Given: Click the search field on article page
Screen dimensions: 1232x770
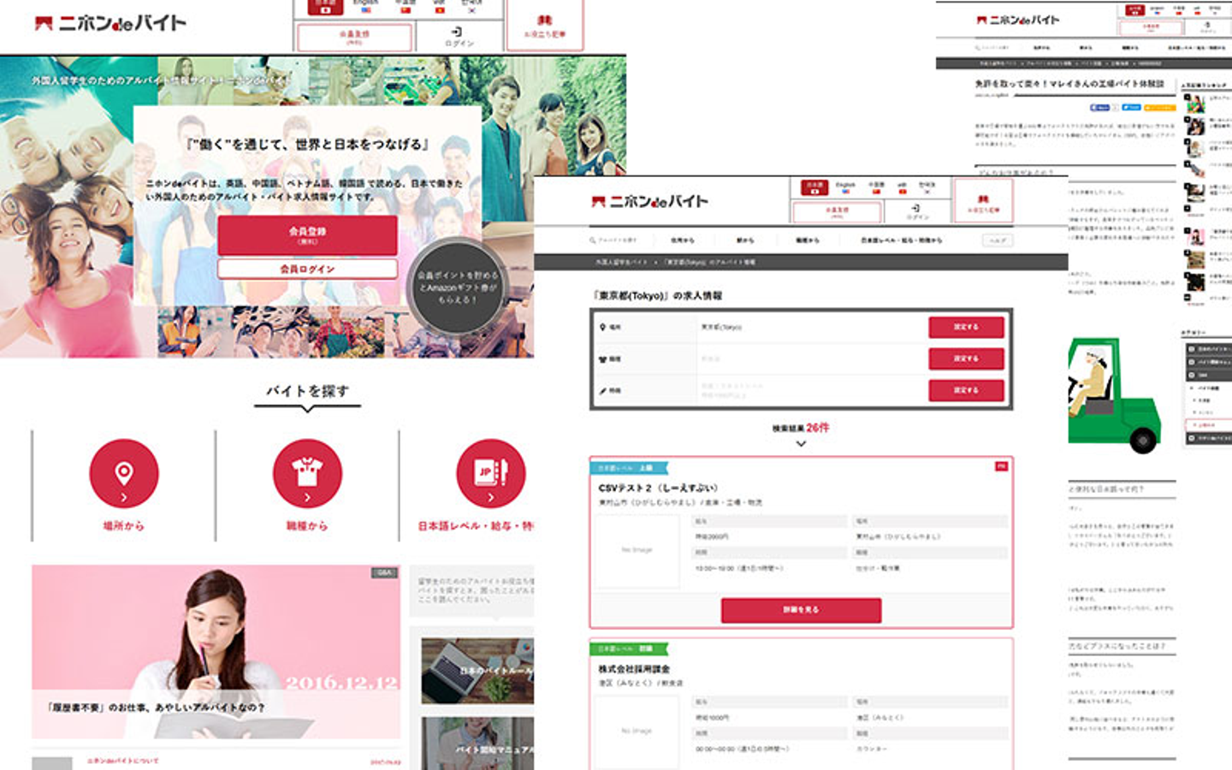Looking at the screenshot, I should click(994, 48).
